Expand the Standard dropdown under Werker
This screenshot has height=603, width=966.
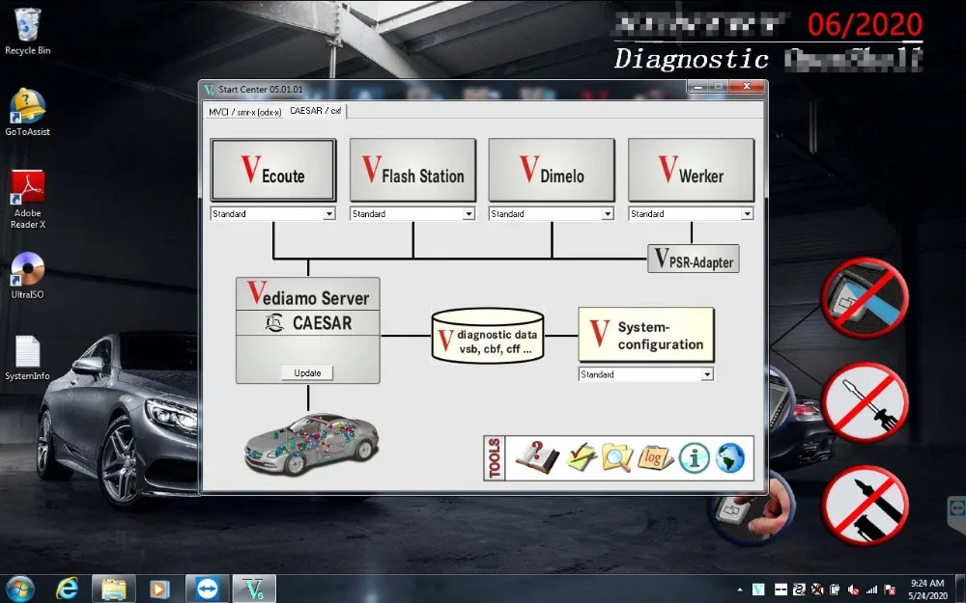click(747, 213)
